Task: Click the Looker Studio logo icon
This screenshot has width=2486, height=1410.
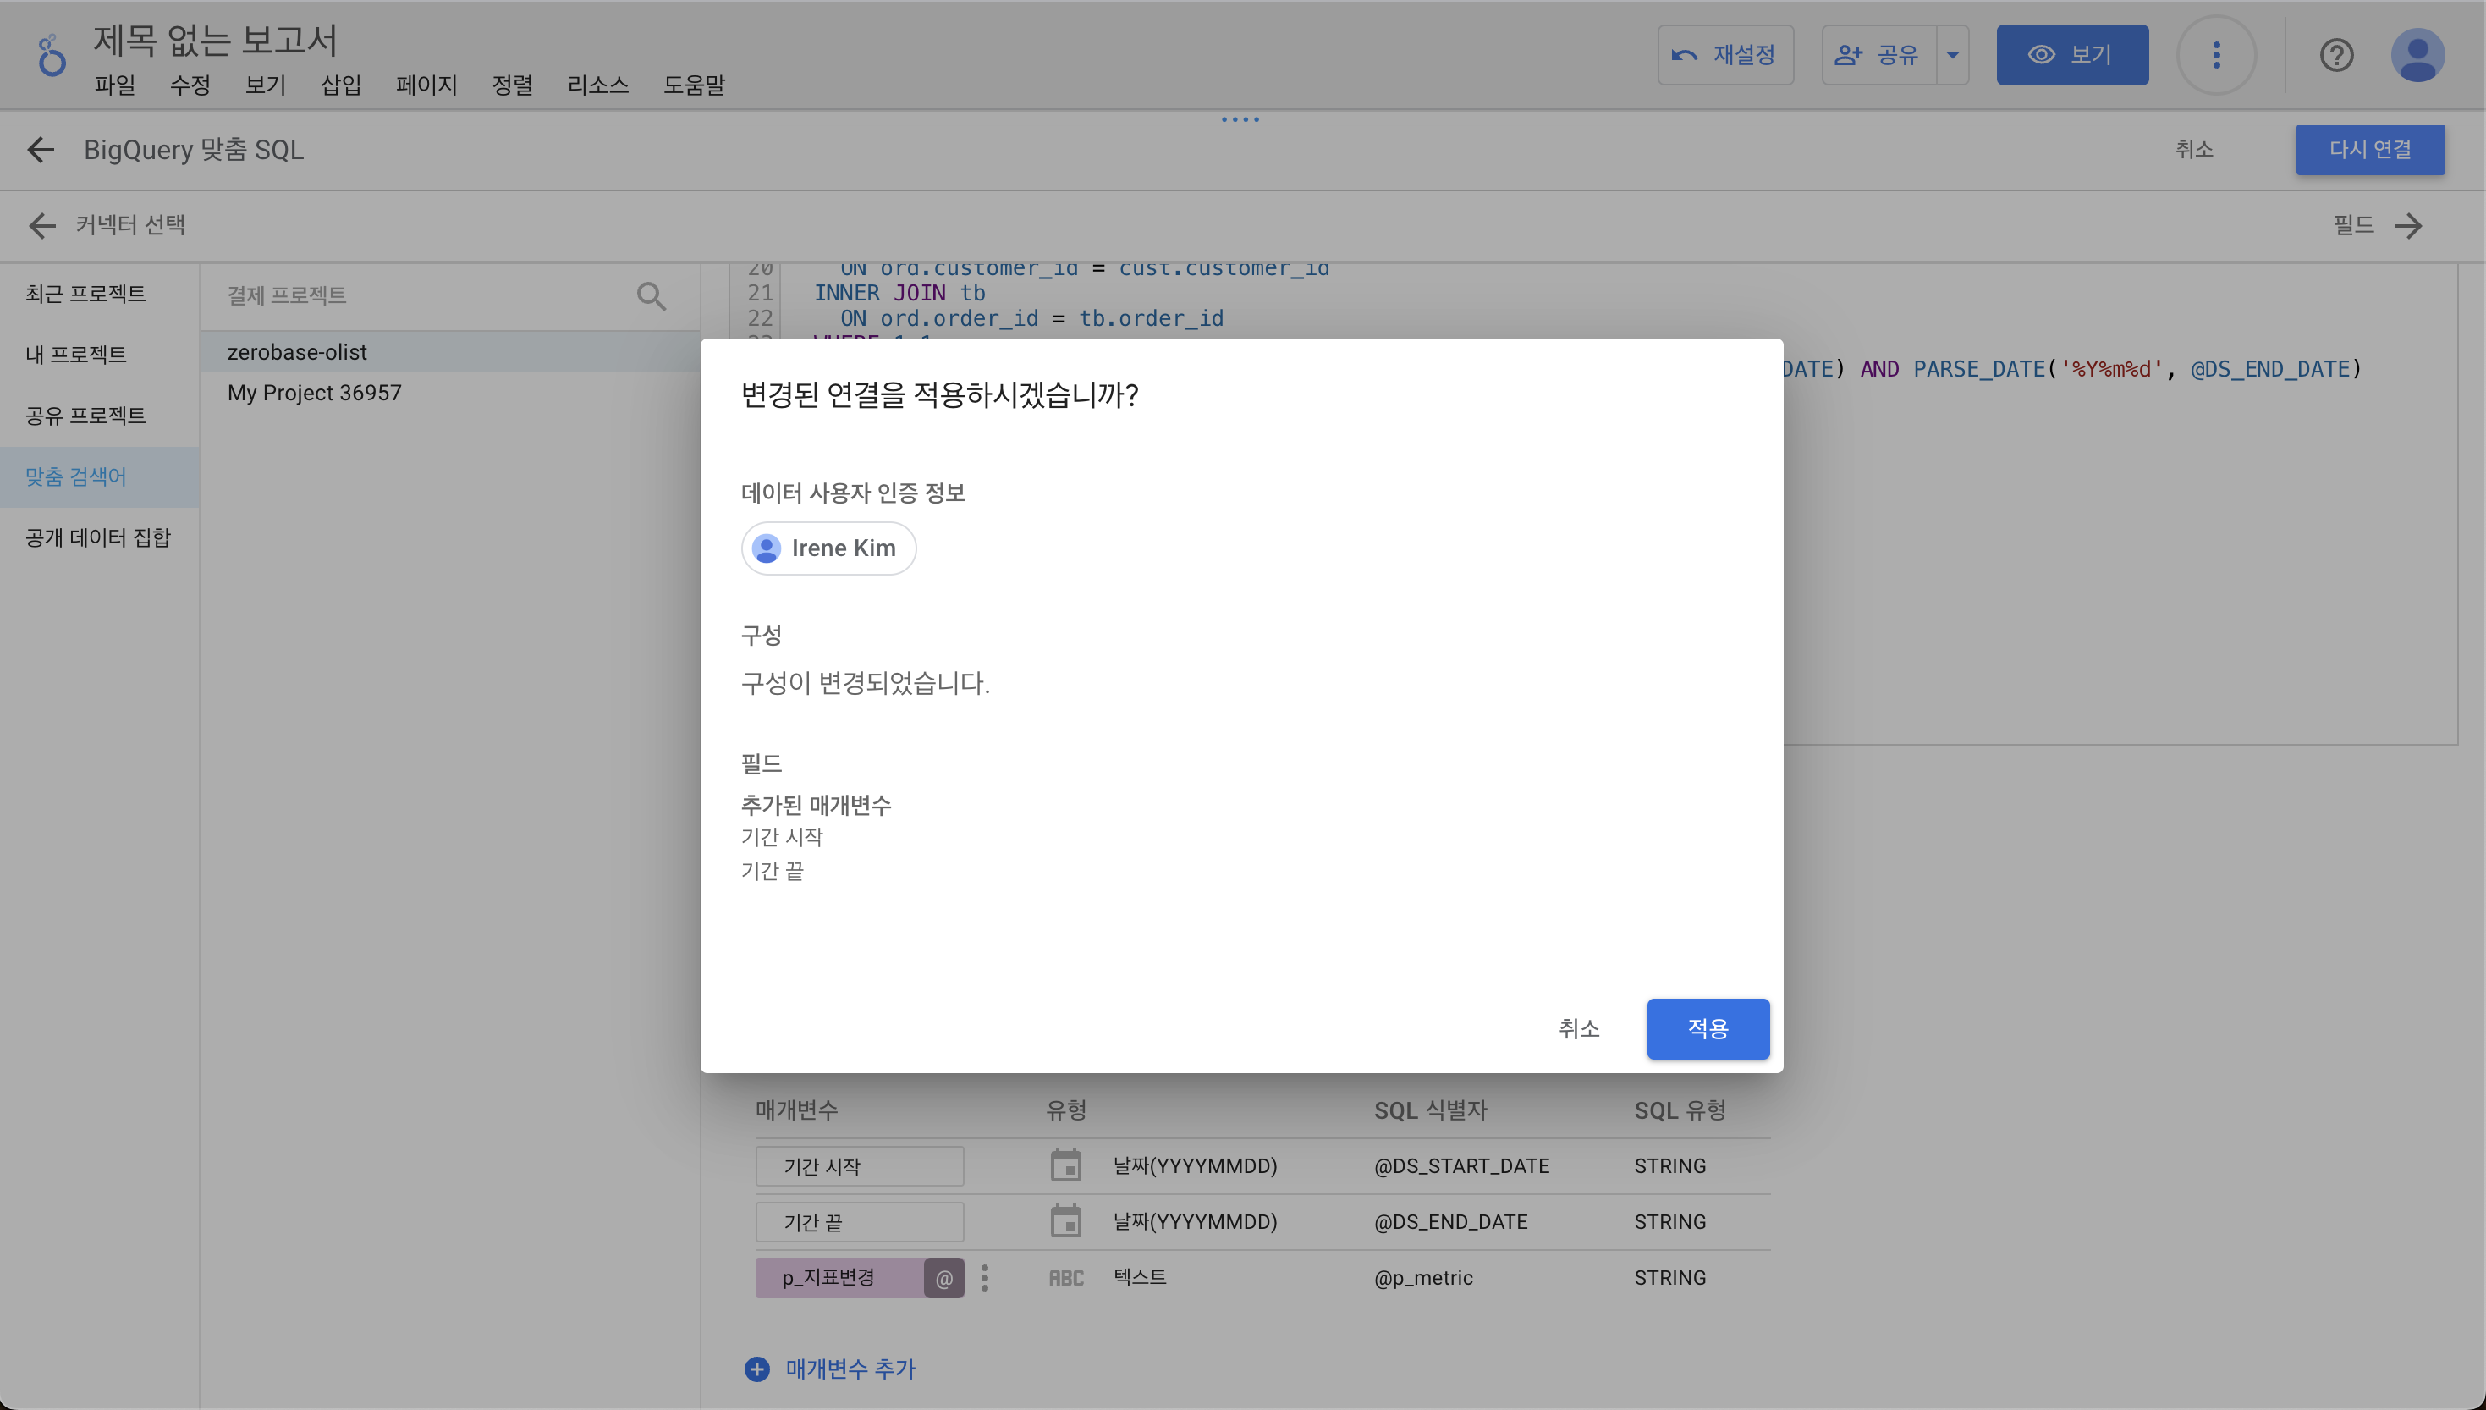Action: click(52, 55)
